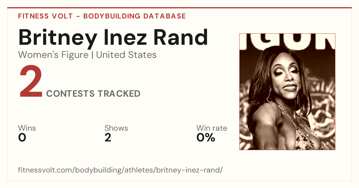Image resolution: width=359 pixels, height=188 pixels.
Task: Click the Win rate label
Action: point(212,128)
